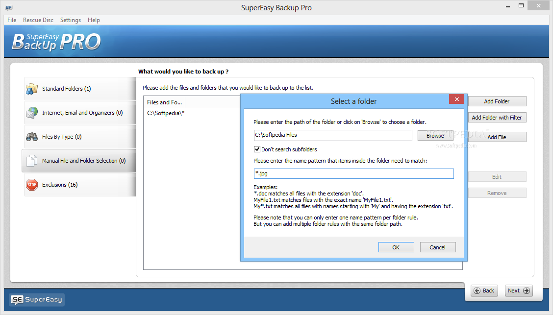The height and width of the screenshot is (315, 553).
Task: Click the name pattern field containing *.jpg
Action: coord(354,174)
